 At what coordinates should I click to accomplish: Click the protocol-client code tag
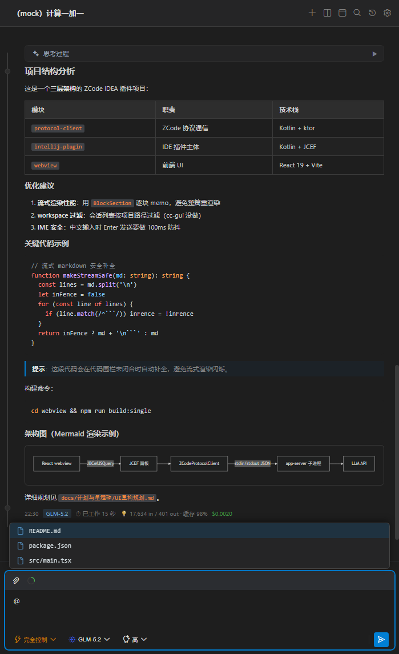coord(58,129)
